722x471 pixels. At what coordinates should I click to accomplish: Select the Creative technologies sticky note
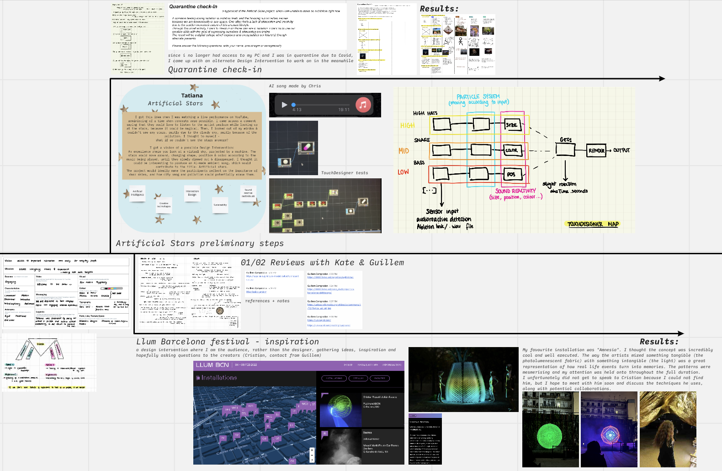pyautogui.click(x=164, y=205)
